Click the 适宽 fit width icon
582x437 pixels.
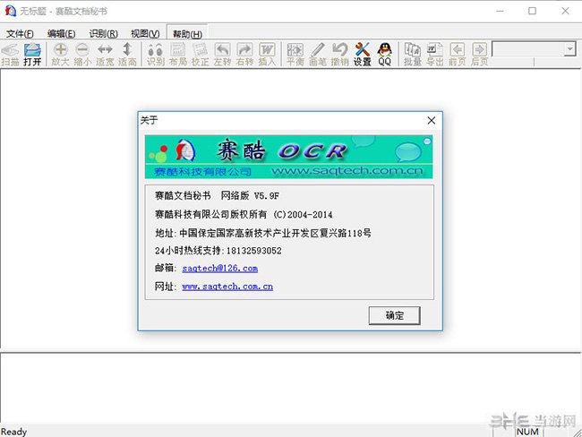pos(105,54)
